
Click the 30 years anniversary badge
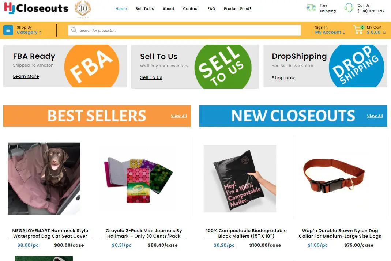[83, 10]
